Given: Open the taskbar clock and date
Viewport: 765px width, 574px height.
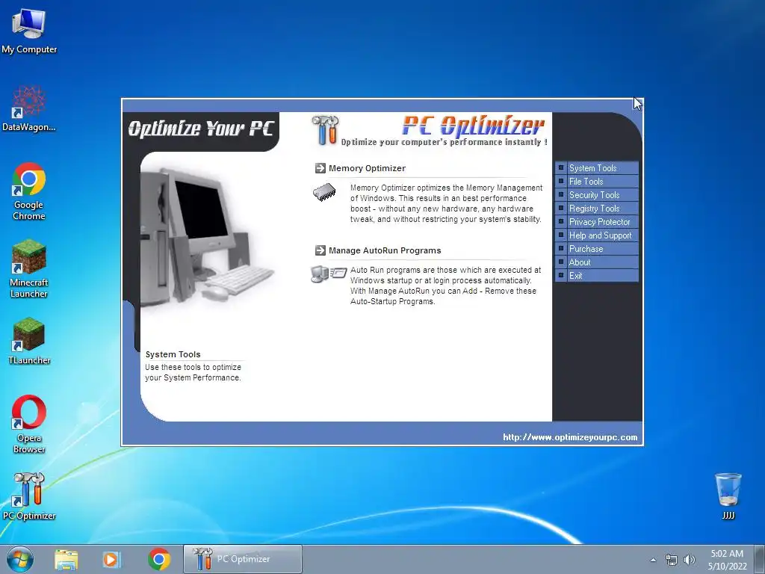Looking at the screenshot, I should click(x=727, y=560).
